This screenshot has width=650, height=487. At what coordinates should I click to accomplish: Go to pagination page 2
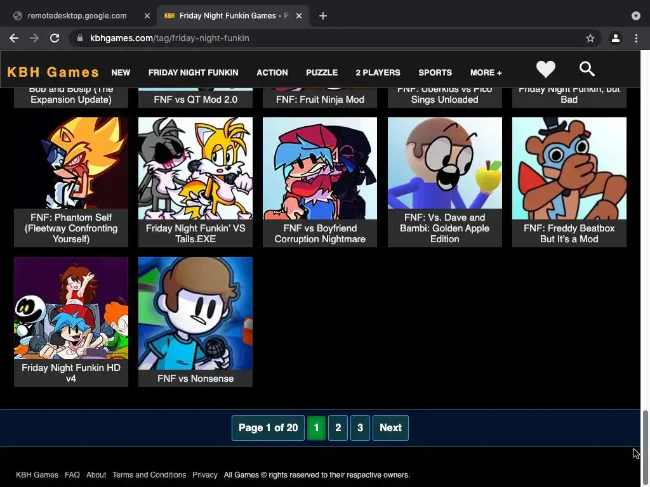click(338, 428)
